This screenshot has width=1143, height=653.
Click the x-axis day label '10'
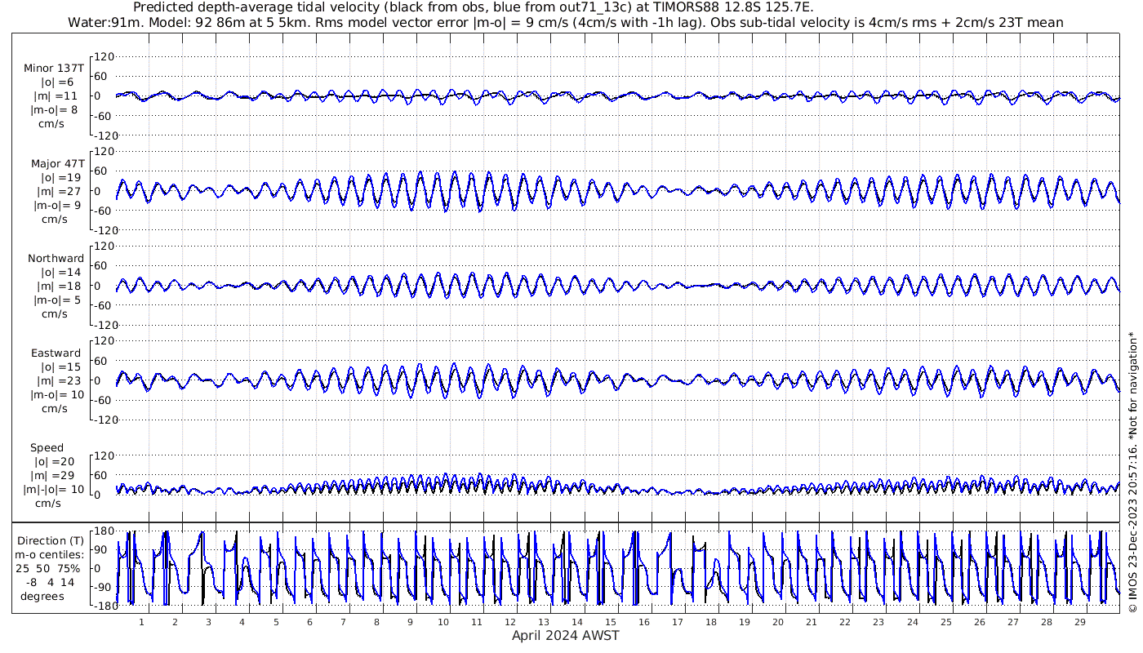pyautogui.click(x=443, y=622)
